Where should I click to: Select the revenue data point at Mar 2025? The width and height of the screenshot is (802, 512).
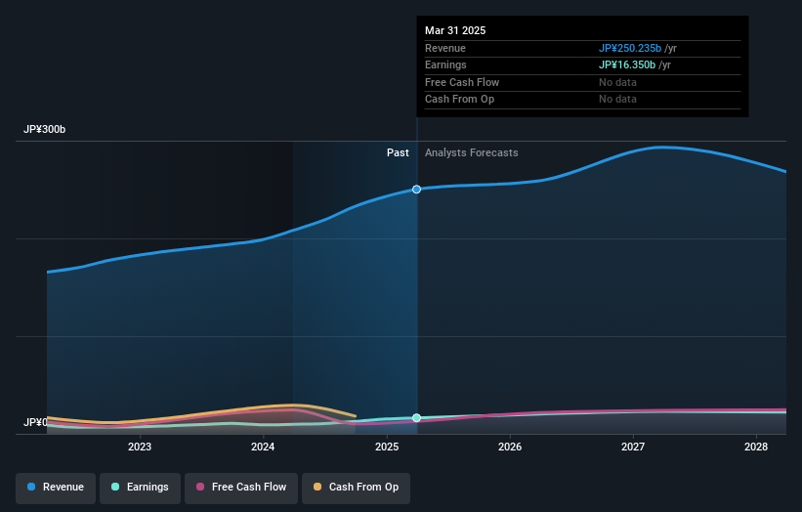[416, 190]
